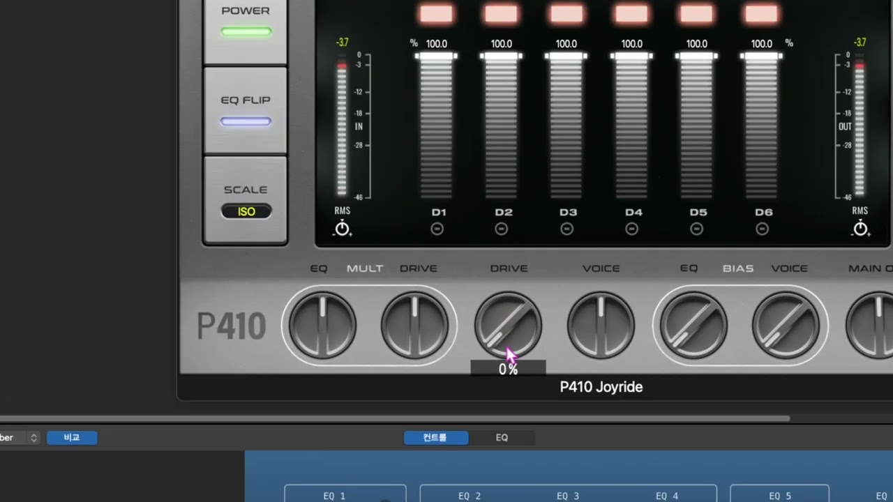The image size is (893, 502).
Task: Click the D4 100.0 percent value
Action: point(631,44)
